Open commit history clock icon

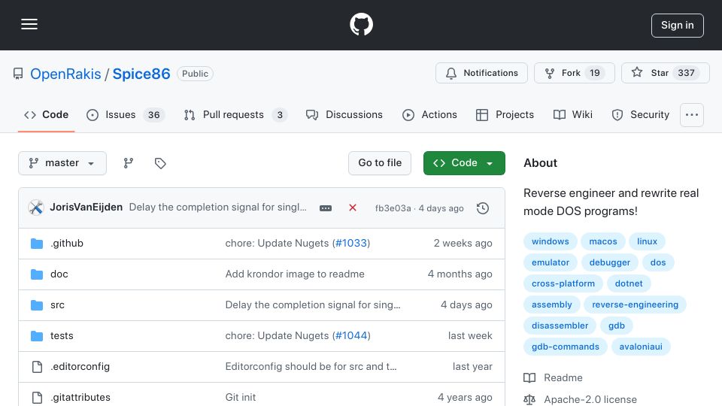[x=483, y=208]
